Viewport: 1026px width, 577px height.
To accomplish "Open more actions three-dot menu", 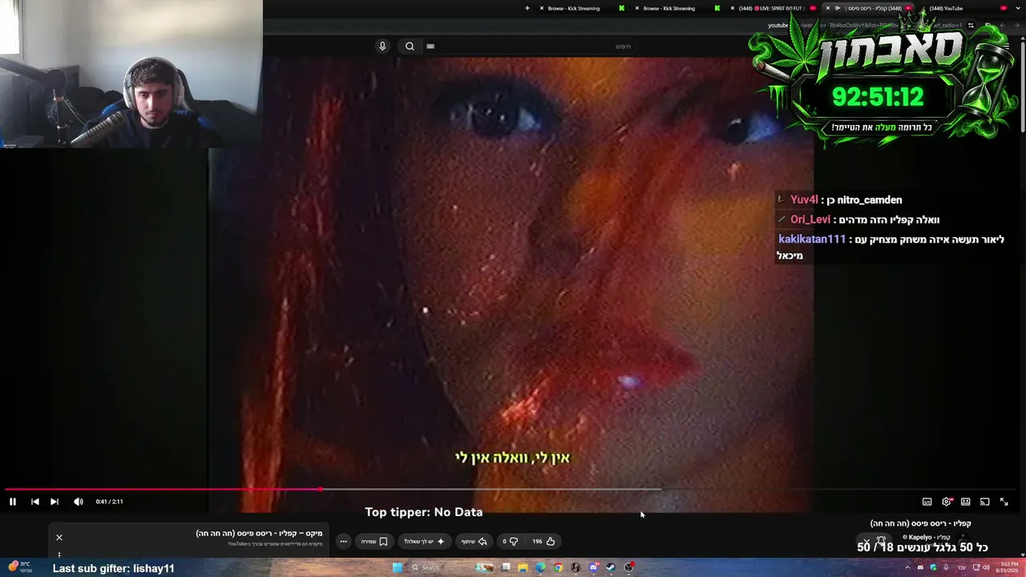I will [343, 542].
